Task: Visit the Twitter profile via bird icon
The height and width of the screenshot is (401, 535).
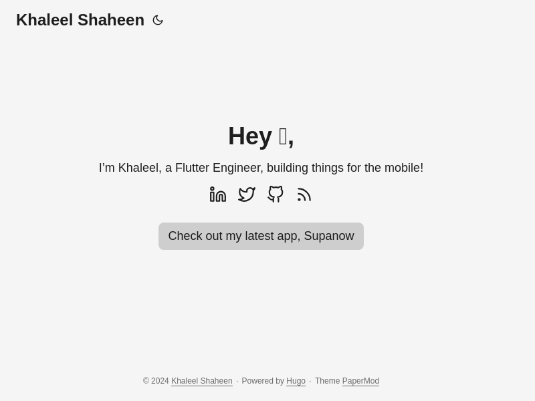Action: (247, 194)
